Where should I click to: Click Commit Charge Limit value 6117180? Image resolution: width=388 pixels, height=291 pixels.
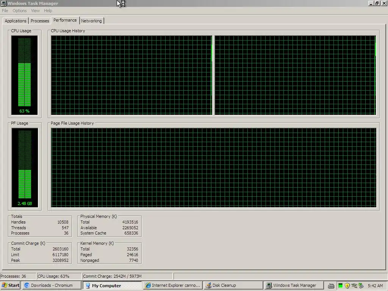[60, 255]
